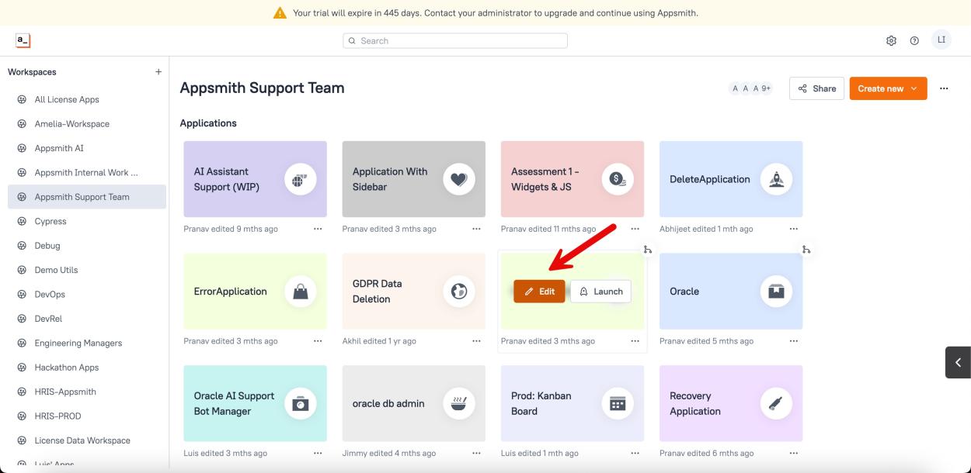Viewport: 971px width, 473px height.
Task: Open the settings gear icon
Action: pos(891,40)
